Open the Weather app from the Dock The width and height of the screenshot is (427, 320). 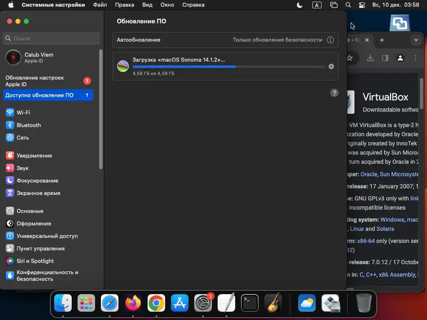pyautogui.click(x=307, y=303)
